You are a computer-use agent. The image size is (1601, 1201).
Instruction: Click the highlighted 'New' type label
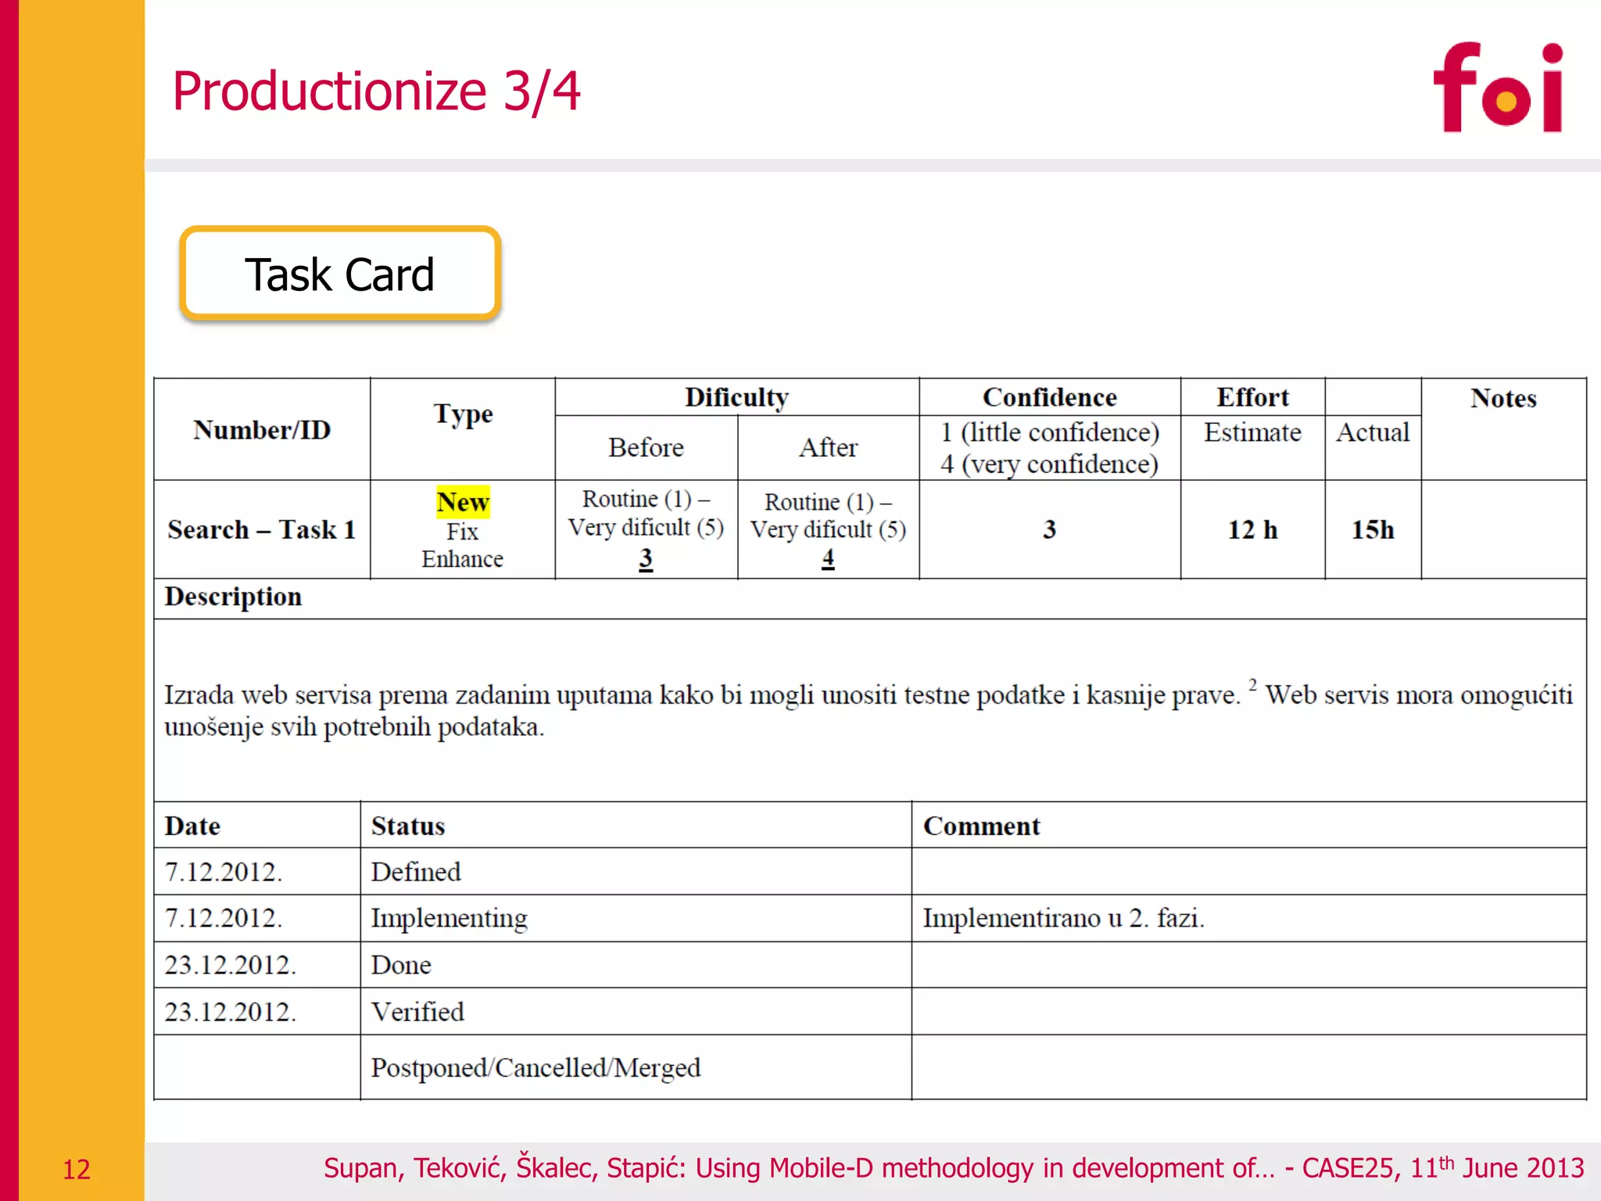[x=463, y=502]
